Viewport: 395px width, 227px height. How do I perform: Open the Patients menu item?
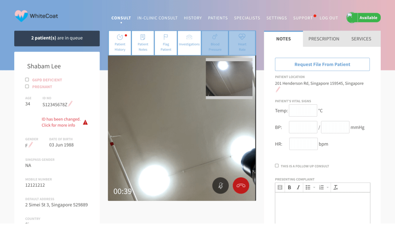pos(218,18)
